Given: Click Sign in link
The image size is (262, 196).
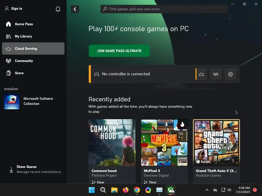Looking at the screenshot, I should pos(17,9).
